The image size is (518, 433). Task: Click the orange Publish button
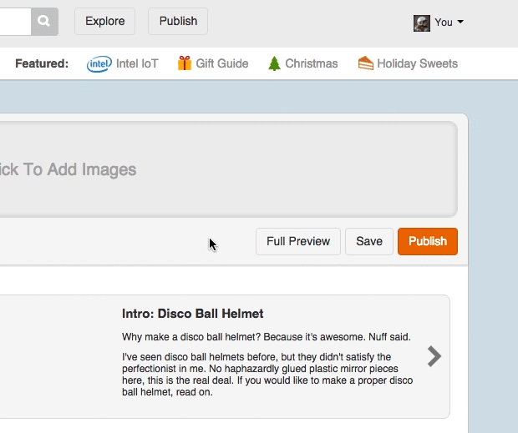click(x=428, y=241)
